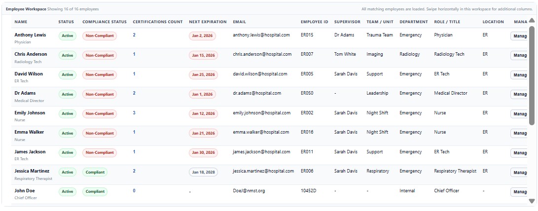Click the Email column header
Screen dimensions: 538x211
pos(240,22)
